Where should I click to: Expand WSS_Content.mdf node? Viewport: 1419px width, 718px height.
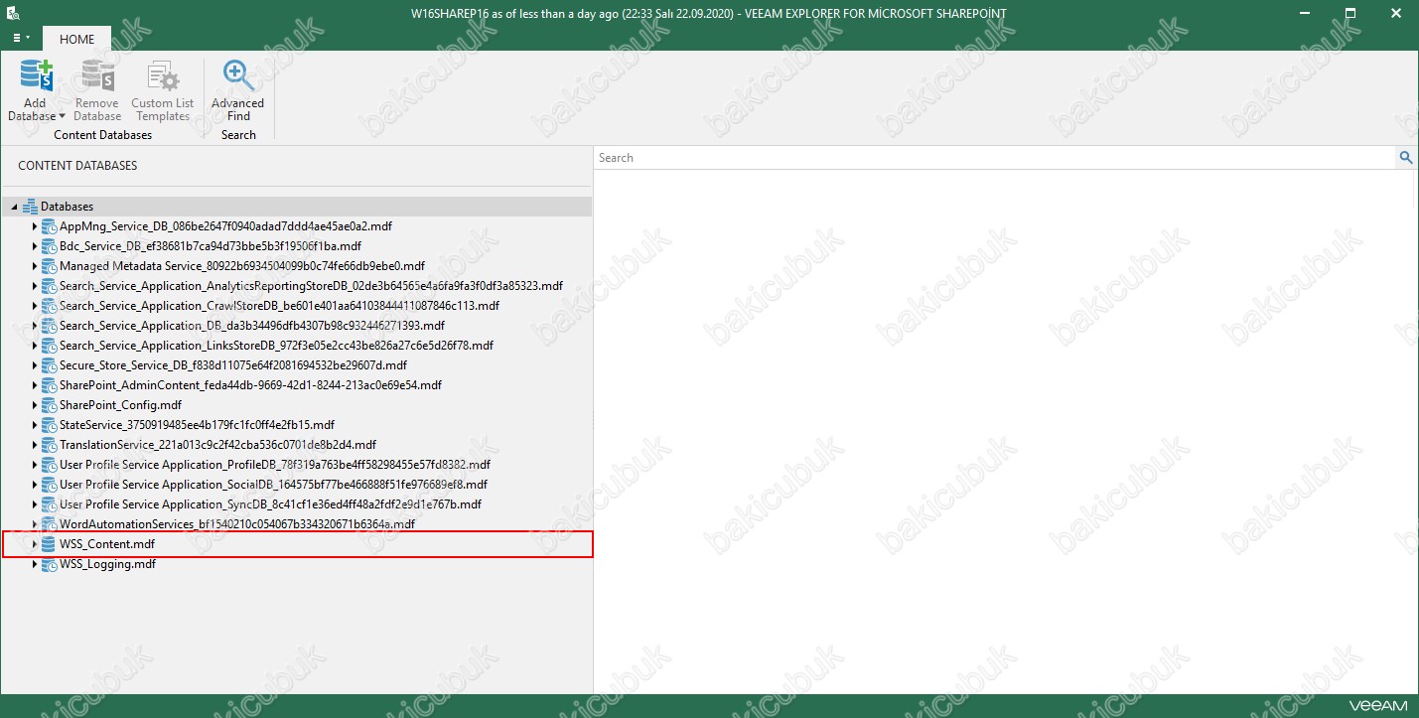(35, 544)
